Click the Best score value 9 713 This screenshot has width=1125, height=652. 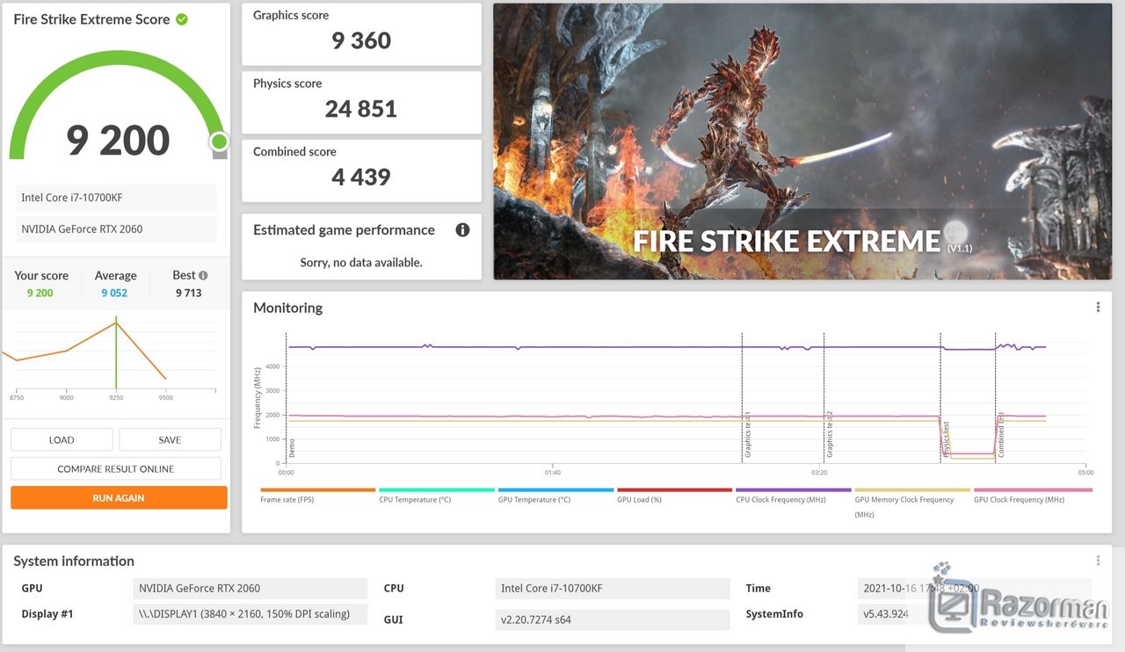pos(188,293)
